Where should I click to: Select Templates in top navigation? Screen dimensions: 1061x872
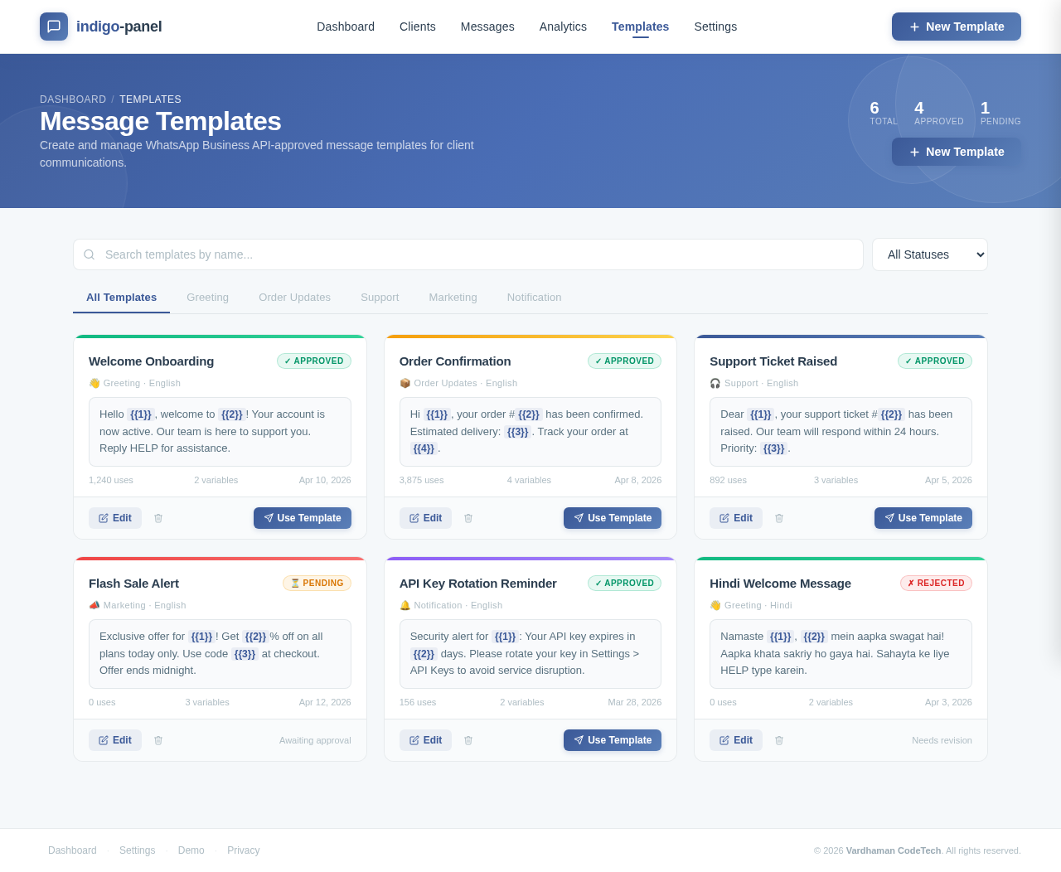[x=640, y=27]
